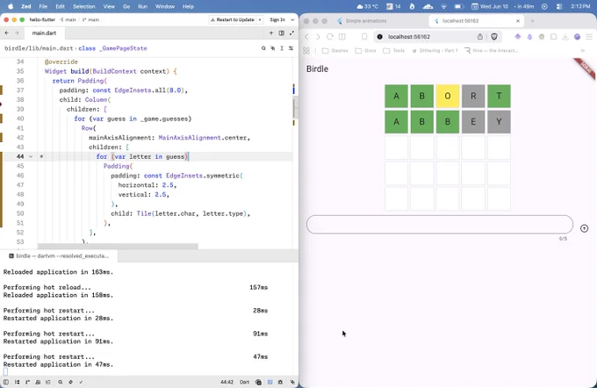Open project search icon in Zed's status bar
The height and width of the screenshot is (388, 597).
pos(61,382)
